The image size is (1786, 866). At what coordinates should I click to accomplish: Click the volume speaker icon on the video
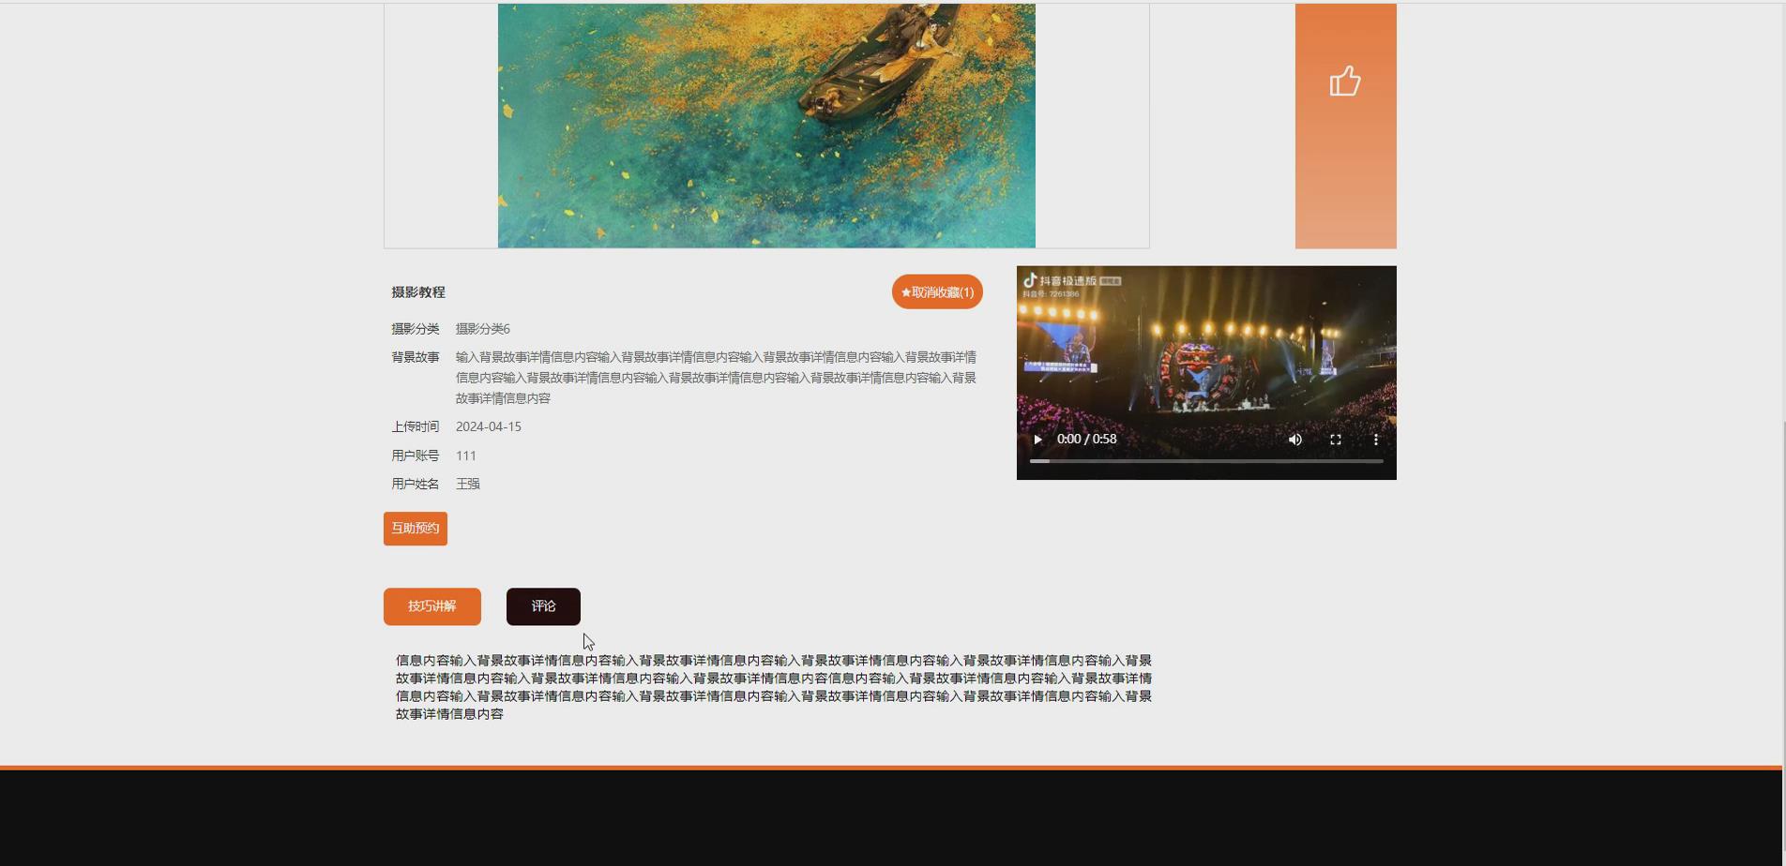1295,439
